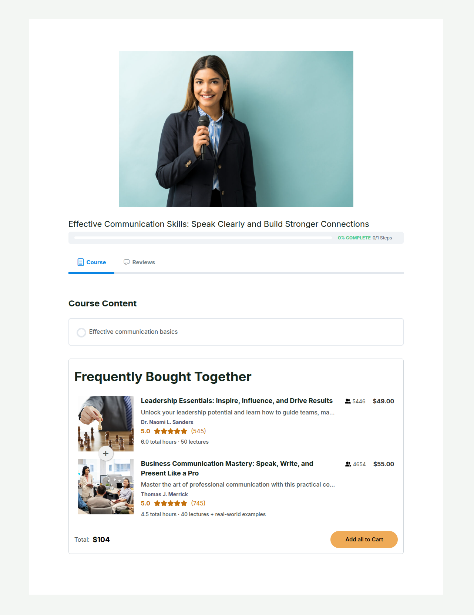Switch to the Reviews tab
This screenshot has height=615, width=474.
(139, 262)
